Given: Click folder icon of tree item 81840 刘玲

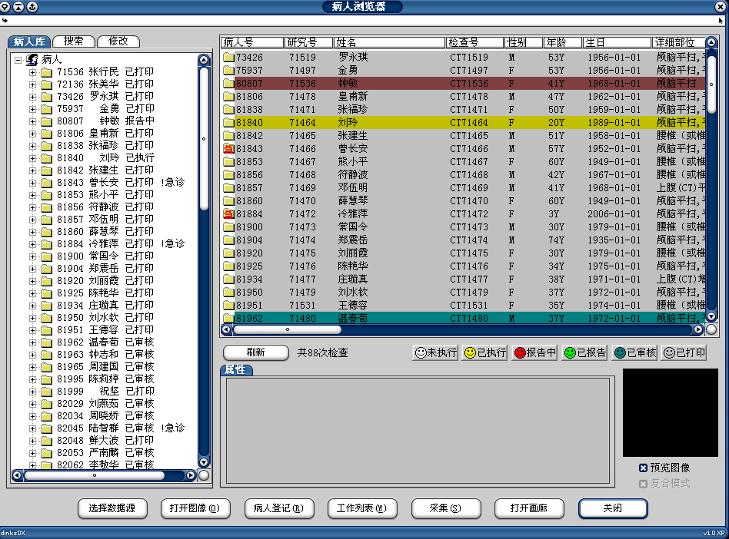Looking at the screenshot, I should 46,158.
